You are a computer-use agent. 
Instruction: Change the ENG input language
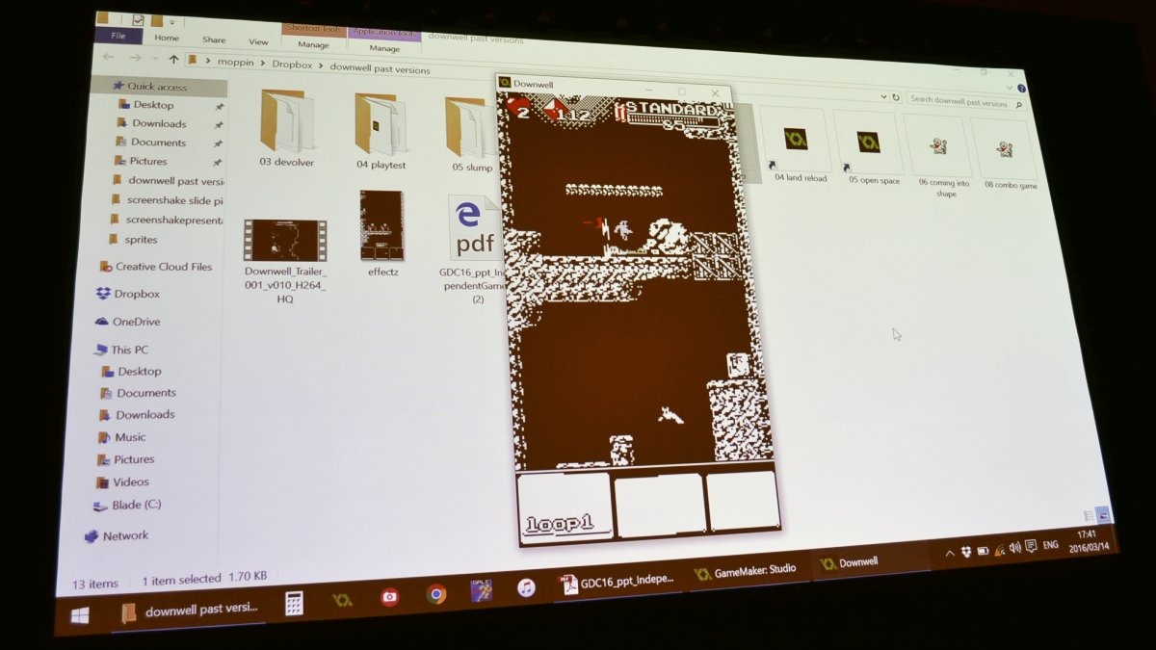click(x=1051, y=544)
